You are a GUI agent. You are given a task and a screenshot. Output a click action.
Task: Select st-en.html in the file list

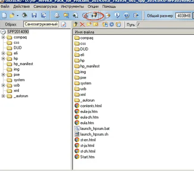click(x=88, y=140)
